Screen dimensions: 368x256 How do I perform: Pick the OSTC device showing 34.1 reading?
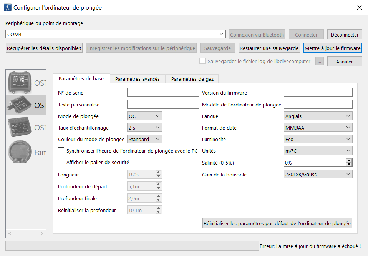click(26, 127)
